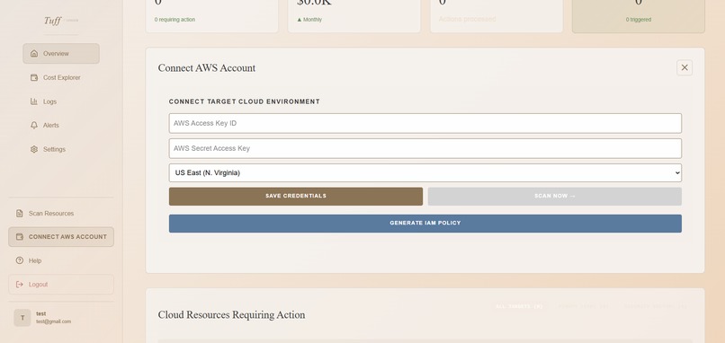Image resolution: width=725 pixels, height=343 pixels.
Task: Click the Scan Now button
Action: (x=554, y=197)
